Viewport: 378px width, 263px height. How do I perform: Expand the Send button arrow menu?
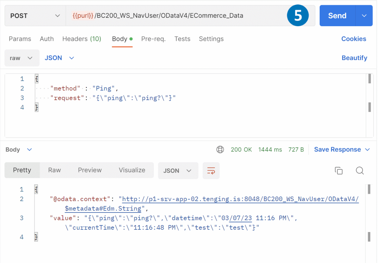pos(364,16)
